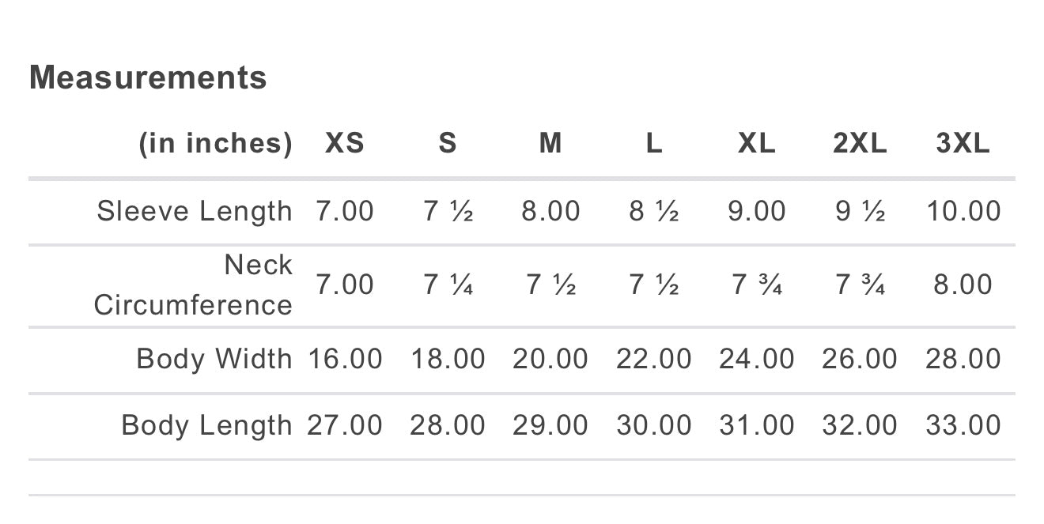Select the XS column header

(345, 143)
